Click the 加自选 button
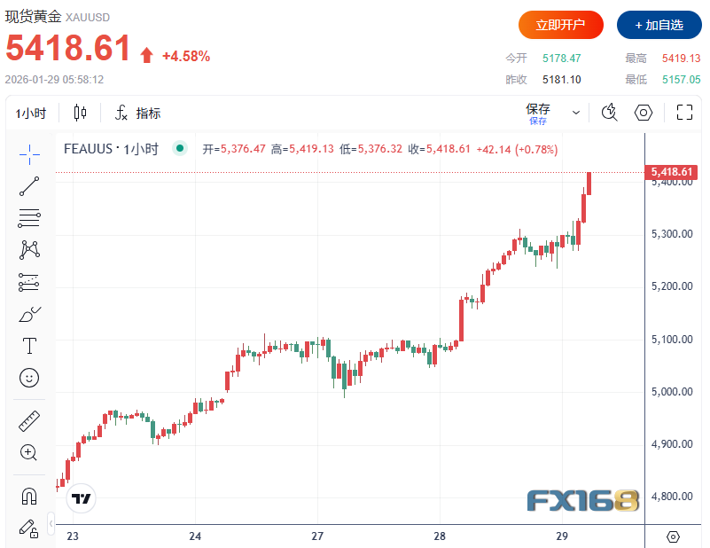 [659, 25]
